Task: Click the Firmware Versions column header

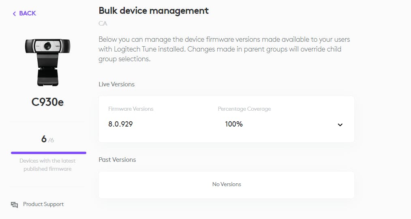Action: [x=131, y=109]
